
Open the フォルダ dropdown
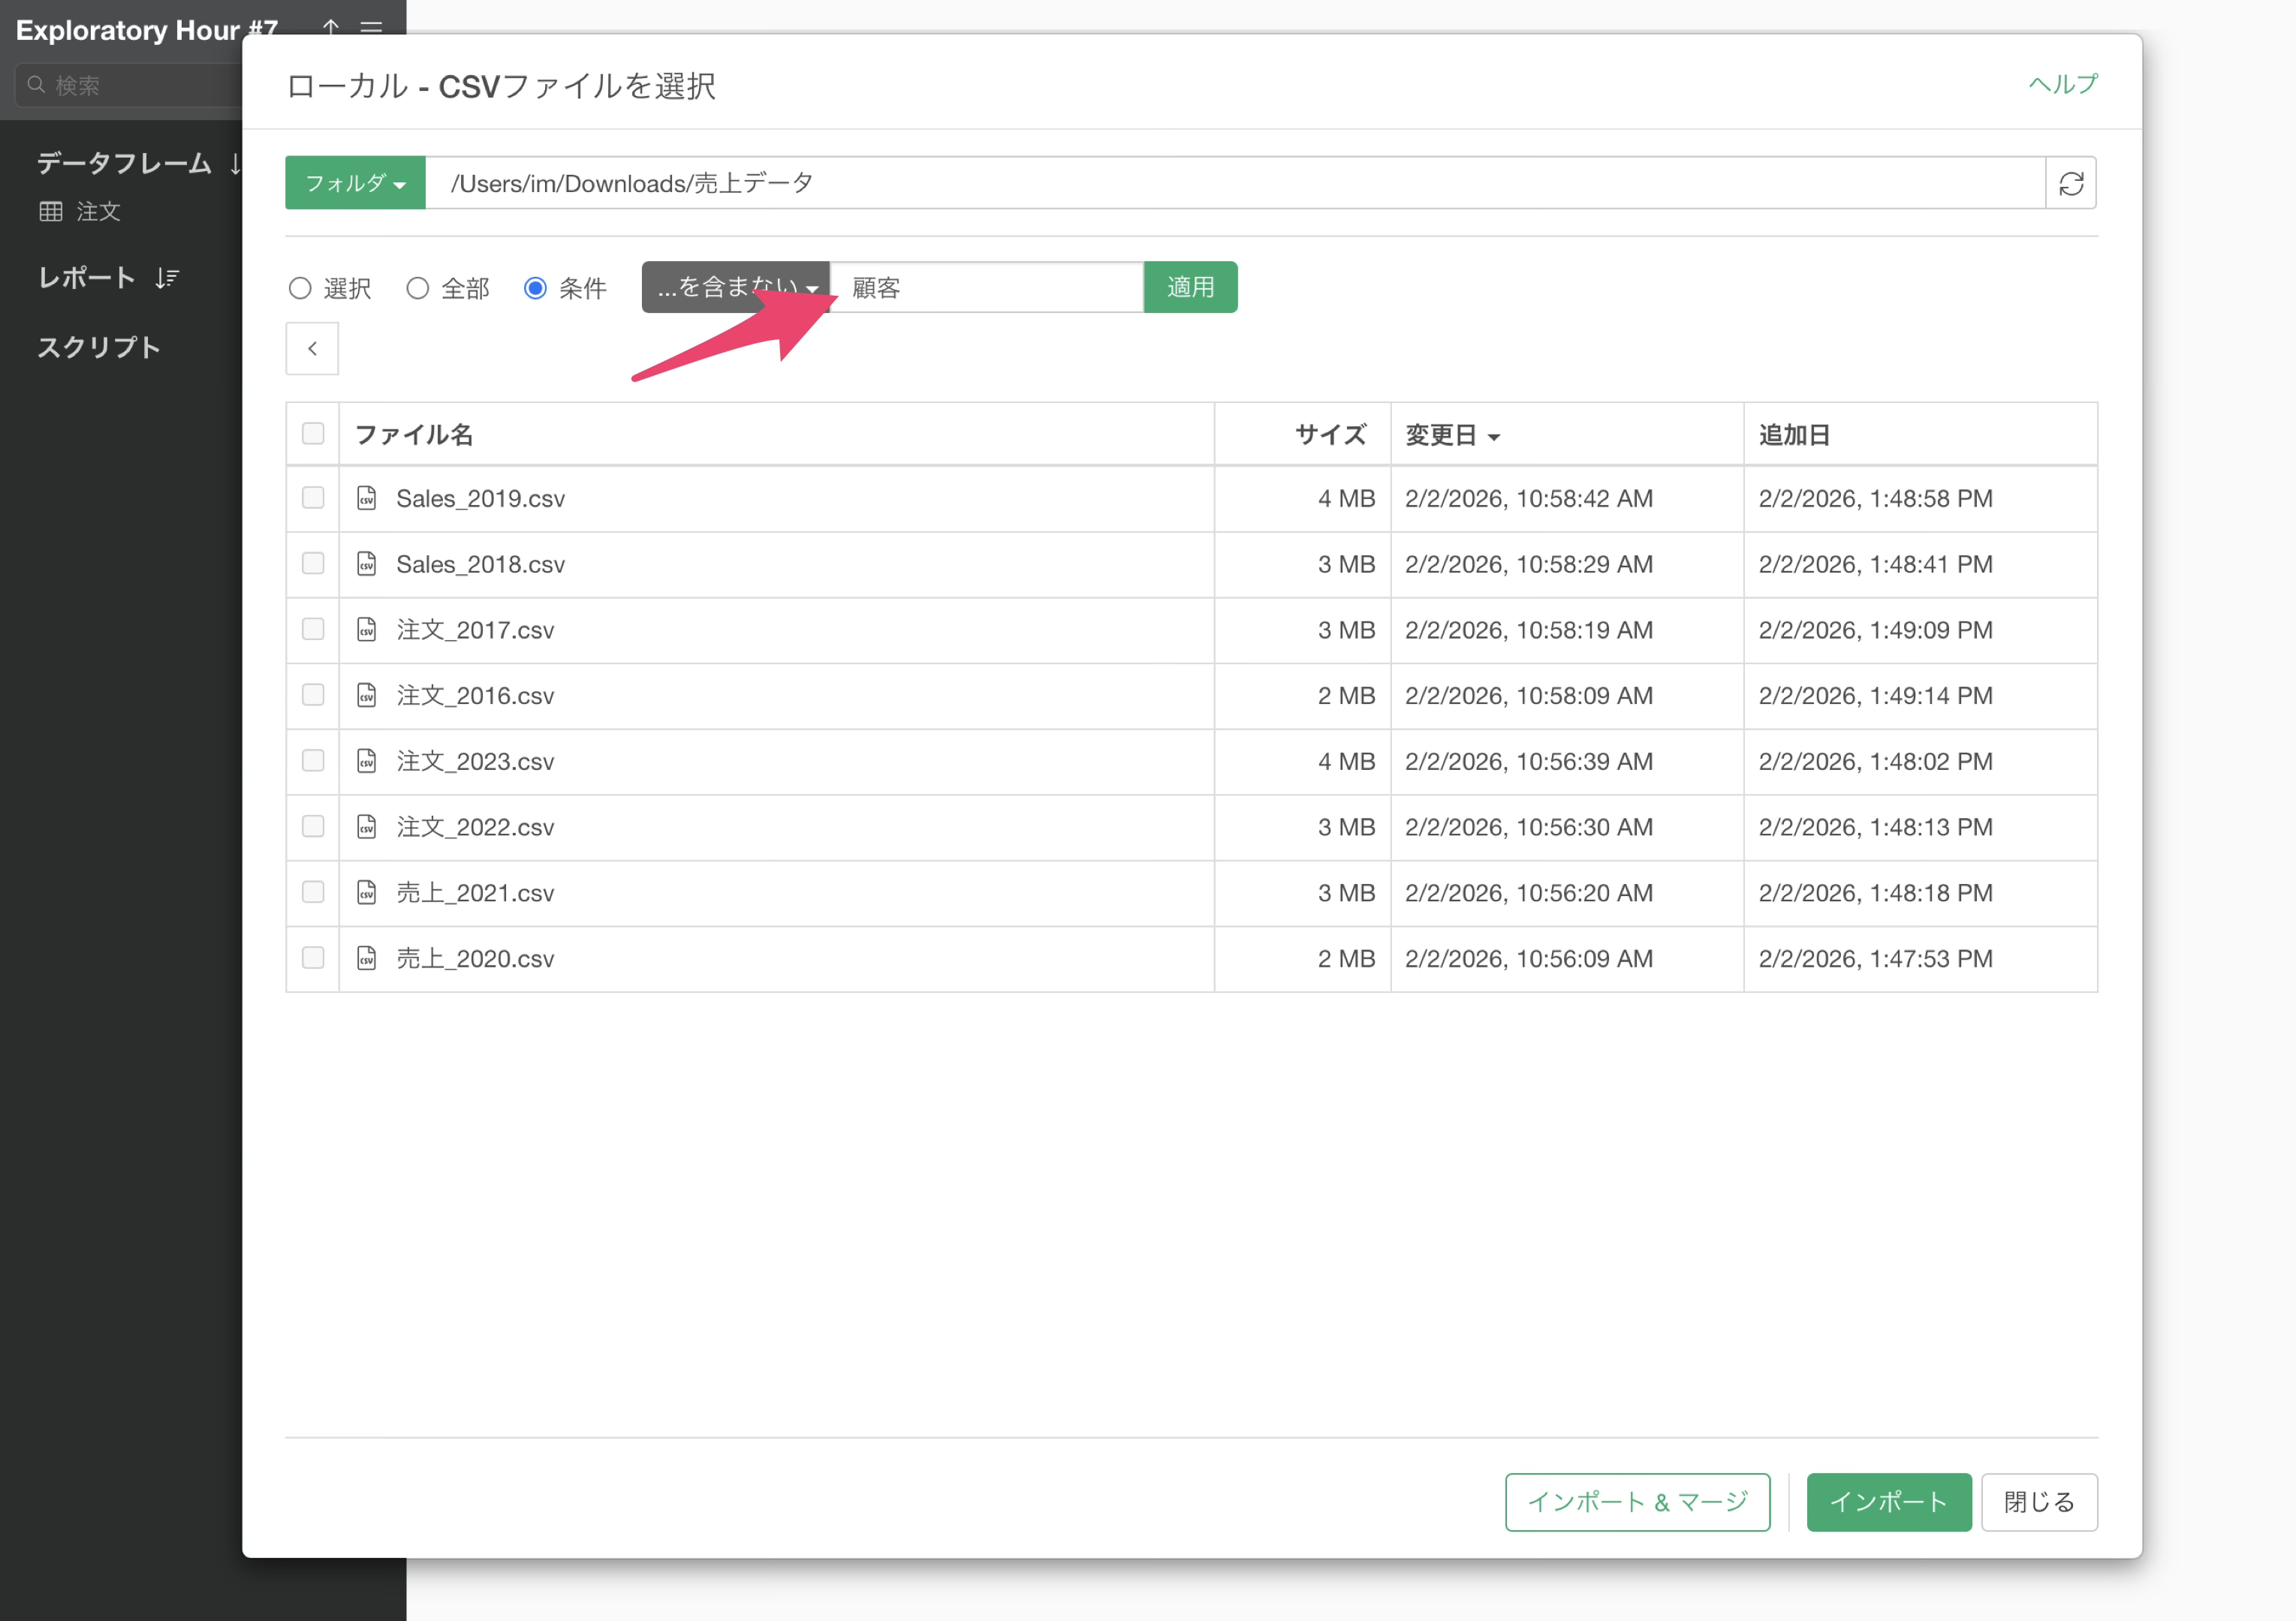coord(355,183)
